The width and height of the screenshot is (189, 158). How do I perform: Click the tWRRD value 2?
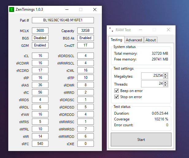pos(86,92)
